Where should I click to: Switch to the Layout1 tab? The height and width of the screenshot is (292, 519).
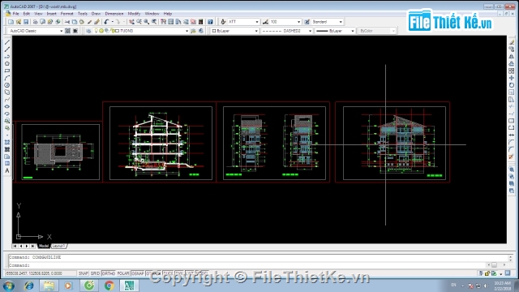pyautogui.click(x=58, y=246)
